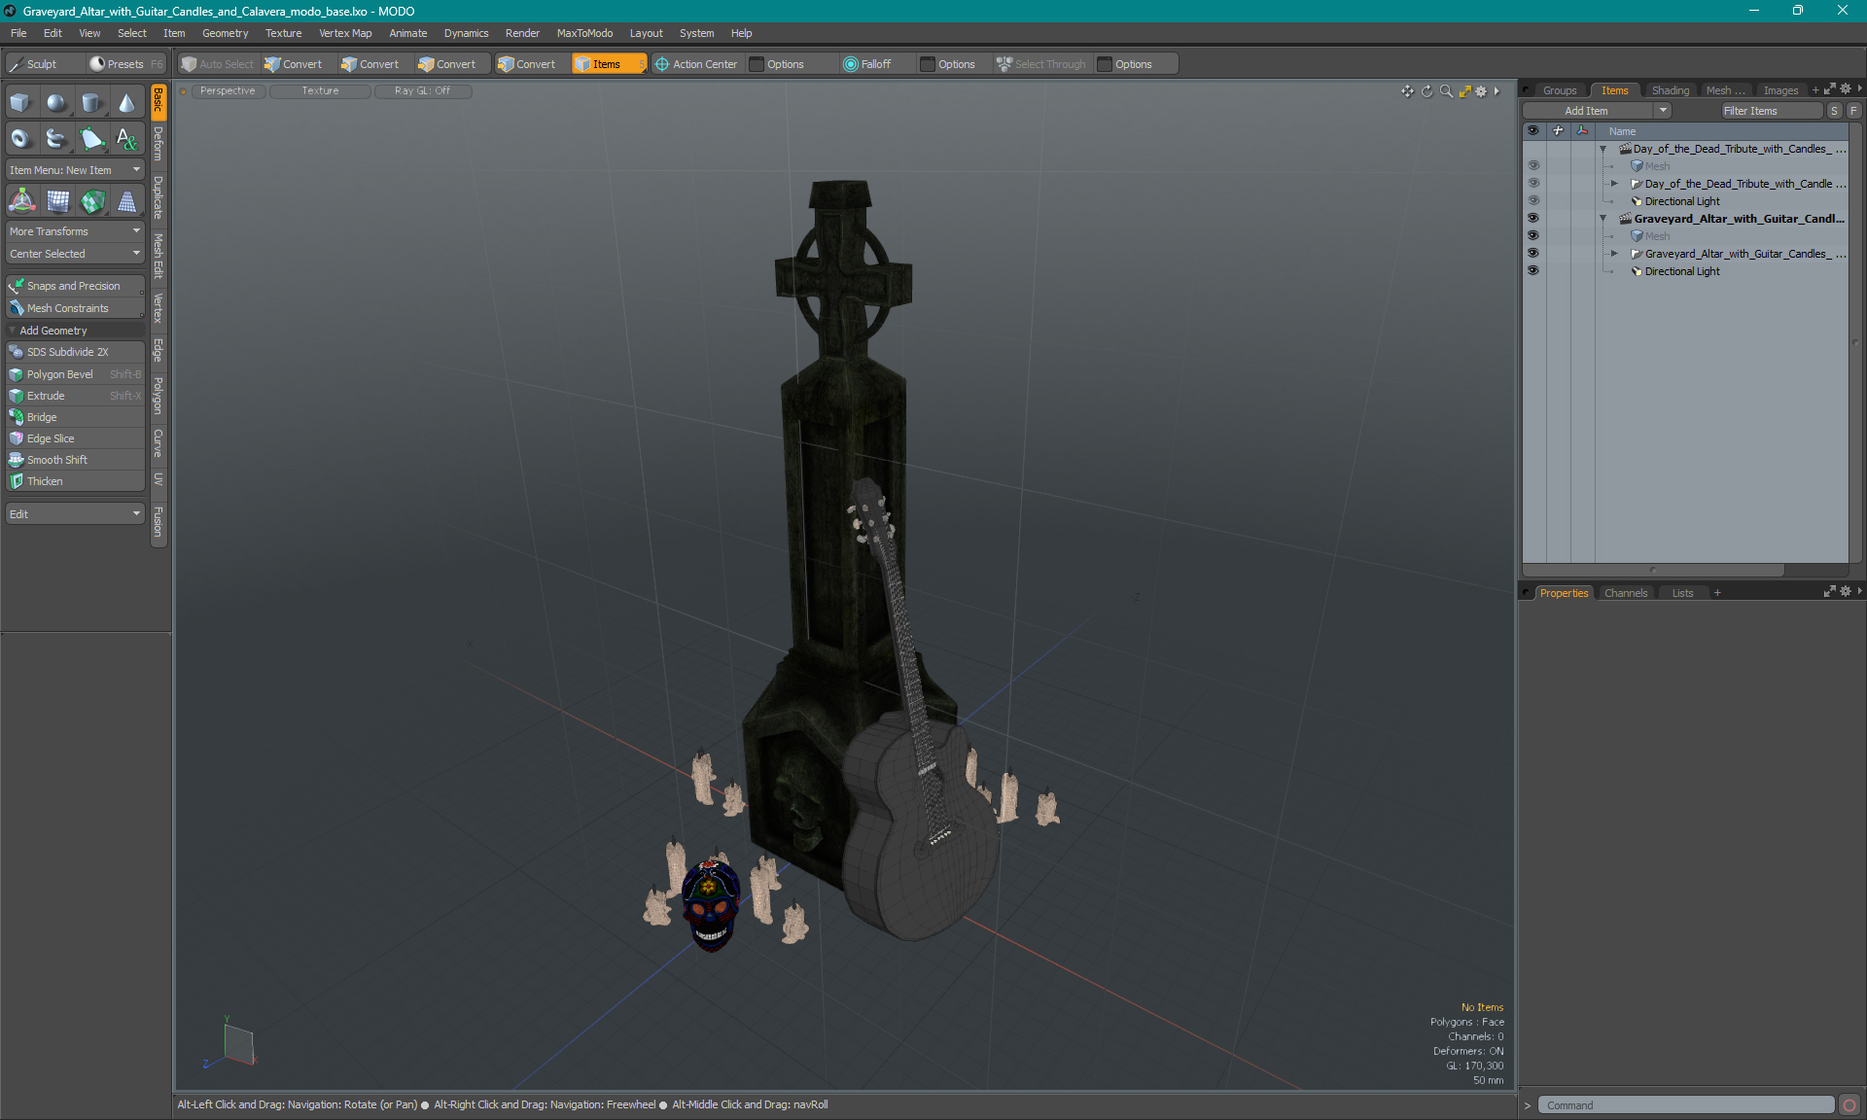Toggle visibility of Graveyard Altar Mesh
The width and height of the screenshot is (1867, 1120).
coord(1533,236)
